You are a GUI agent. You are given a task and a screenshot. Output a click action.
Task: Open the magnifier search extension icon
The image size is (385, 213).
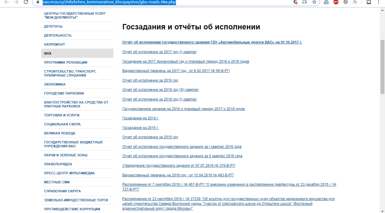click(x=355, y=2)
